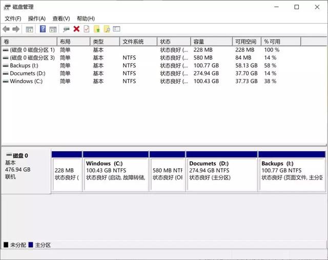Toggle the show/hide action pane icon
The width and height of the screenshot is (328, 260).
tap(53, 29)
